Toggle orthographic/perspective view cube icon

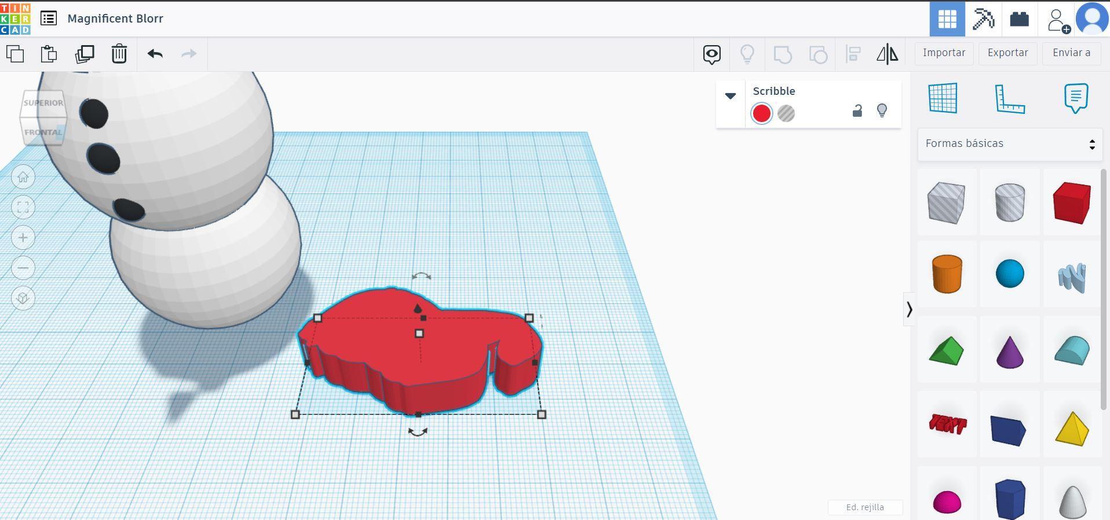click(23, 298)
